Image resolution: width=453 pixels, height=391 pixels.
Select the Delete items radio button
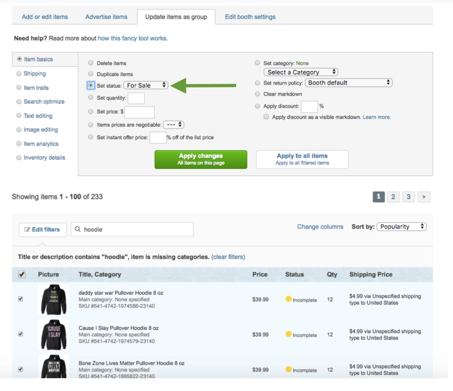point(91,63)
